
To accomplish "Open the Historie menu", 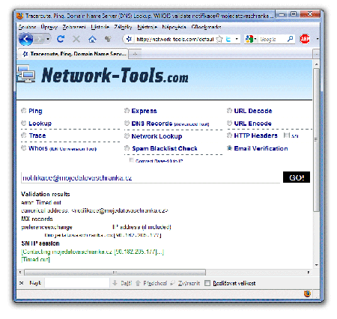I will 100,27.
